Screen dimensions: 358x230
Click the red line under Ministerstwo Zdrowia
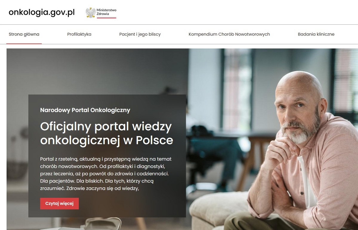[x=106, y=18]
